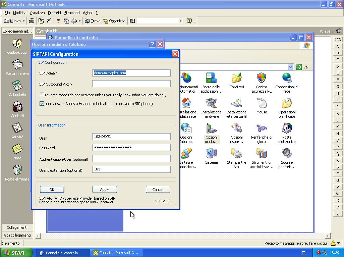Viewport: 344px width, 257px height.
Task: Open Operazioni pianificate icon
Action: click(287, 108)
